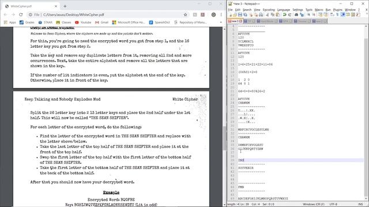Click New file icon in Notepad++ toolbar
Screen dimensions: 369x207
[230, 15]
